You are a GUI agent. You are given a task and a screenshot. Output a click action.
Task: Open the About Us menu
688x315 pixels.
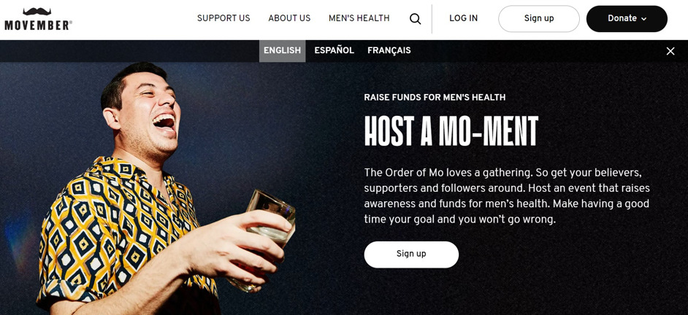tap(289, 18)
